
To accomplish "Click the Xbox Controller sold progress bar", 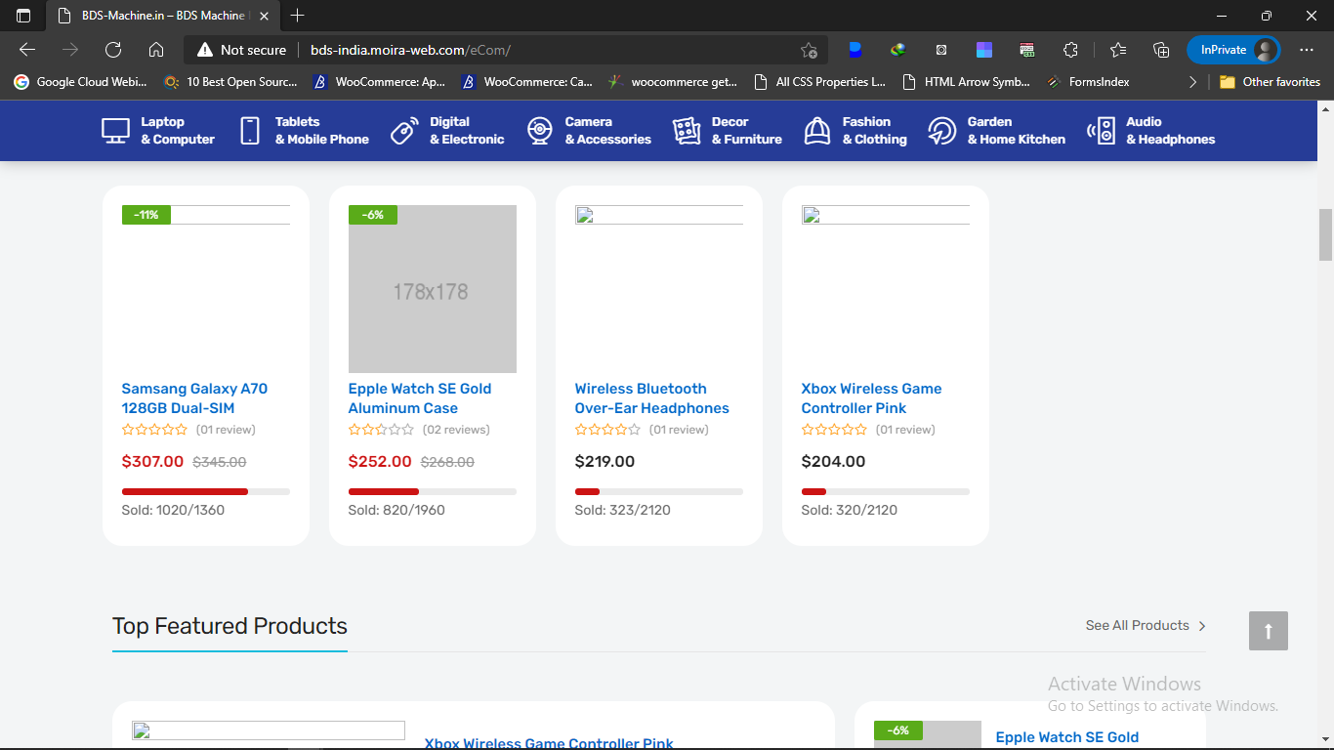I will tap(886, 491).
